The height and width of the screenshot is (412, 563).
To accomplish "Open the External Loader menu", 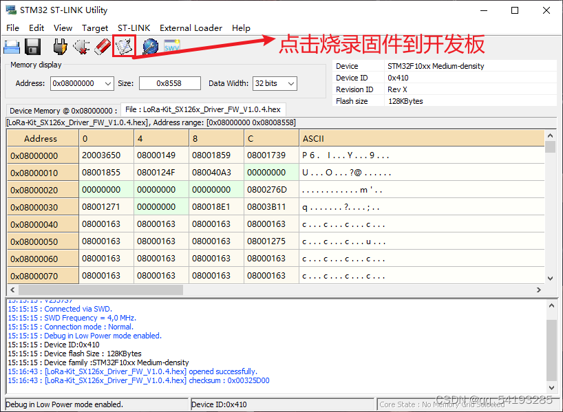I will pyautogui.click(x=191, y=28).
